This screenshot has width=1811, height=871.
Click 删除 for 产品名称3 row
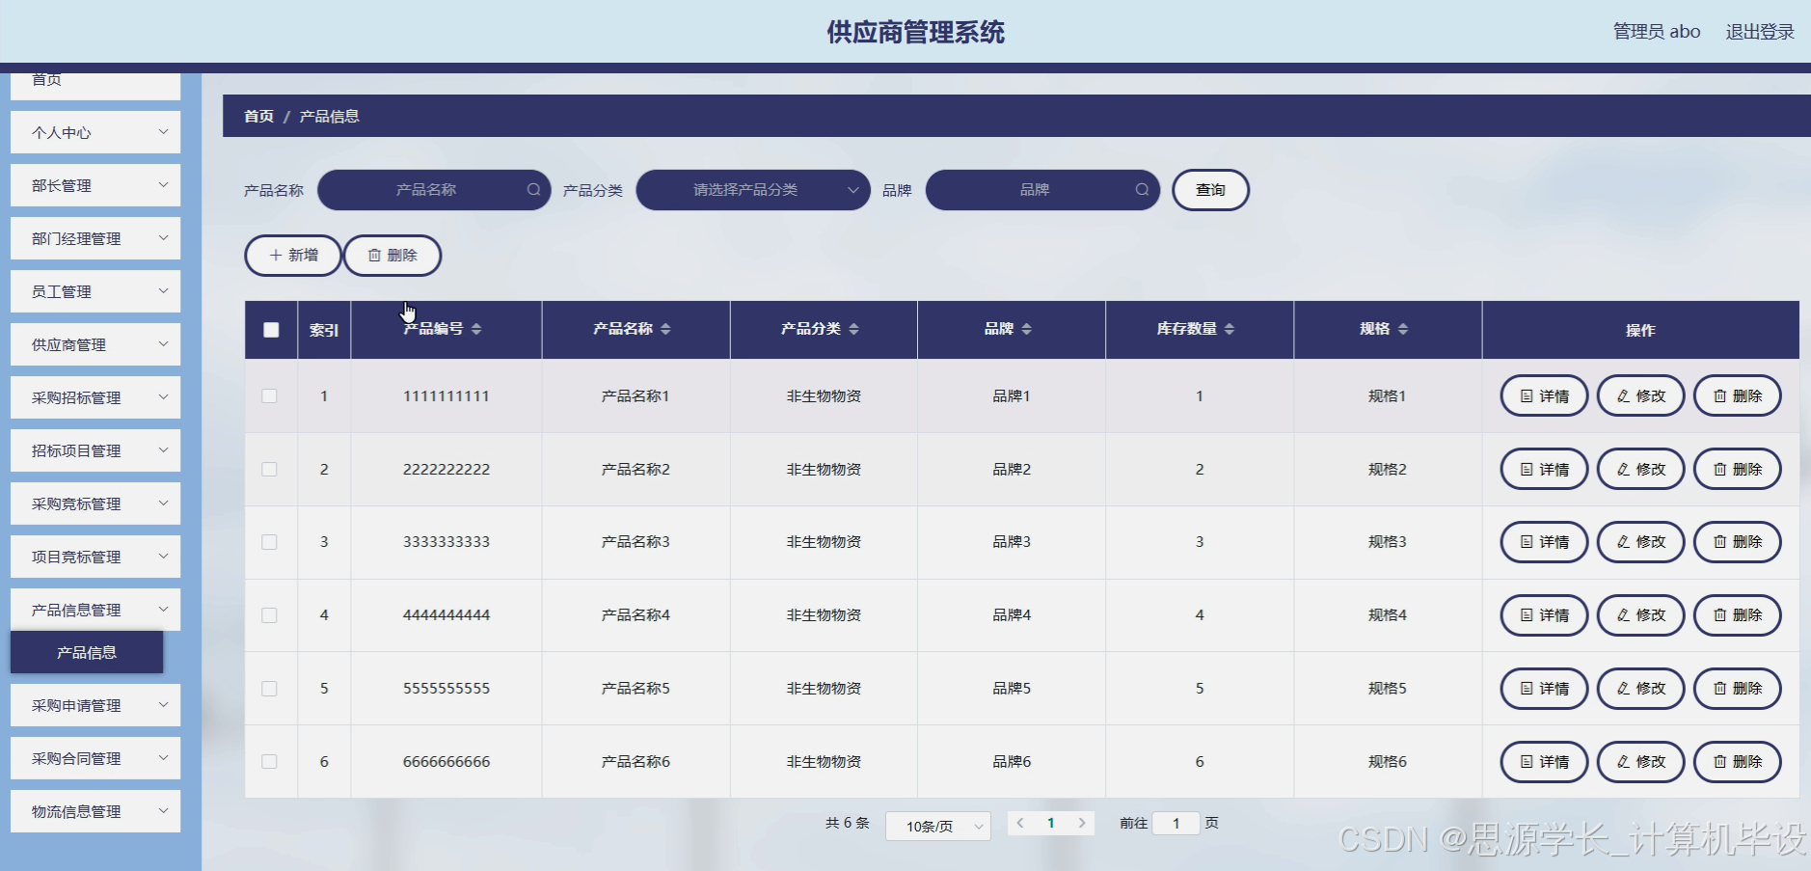[x=1737, y=542]
